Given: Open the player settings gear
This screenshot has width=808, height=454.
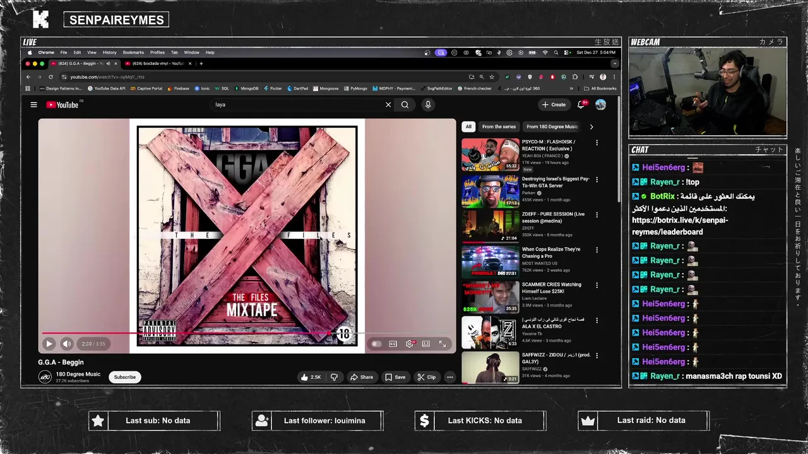Looking at the screenshot, I should click(x=410, y=344).
